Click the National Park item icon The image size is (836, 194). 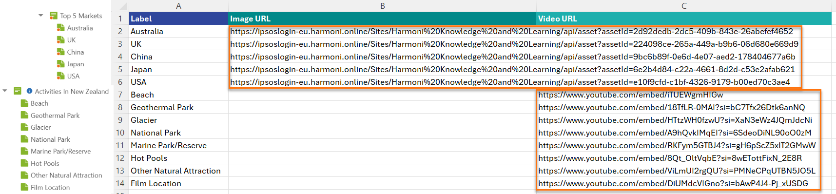pos(24,139)
